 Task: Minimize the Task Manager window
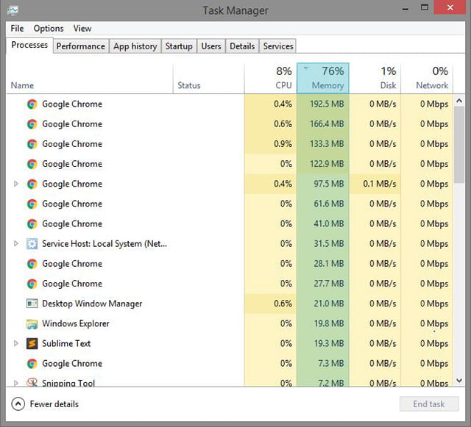click(x=406, y=8)
